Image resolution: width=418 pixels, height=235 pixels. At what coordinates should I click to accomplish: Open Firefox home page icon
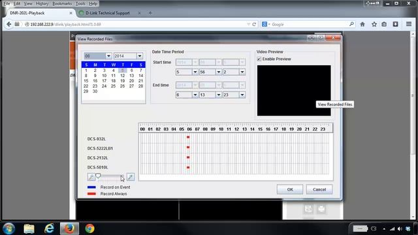(362, 24)
